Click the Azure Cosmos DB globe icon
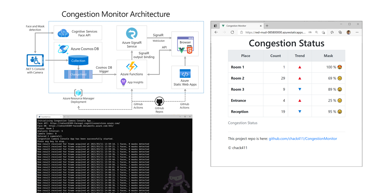Screen dimensions: 386x193 pyautogui.click(x=63, y=49)
